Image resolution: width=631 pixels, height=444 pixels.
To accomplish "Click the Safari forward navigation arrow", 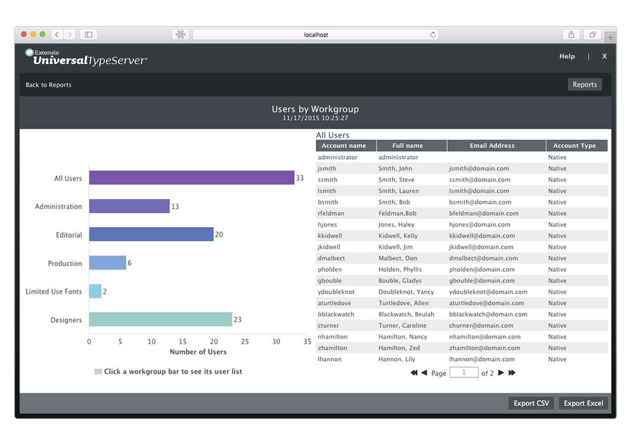I will coord(70,35).
